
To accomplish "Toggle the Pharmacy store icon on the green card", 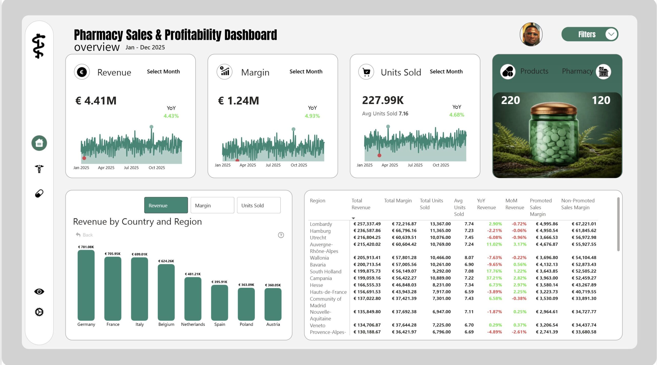I will pos(604,72).
